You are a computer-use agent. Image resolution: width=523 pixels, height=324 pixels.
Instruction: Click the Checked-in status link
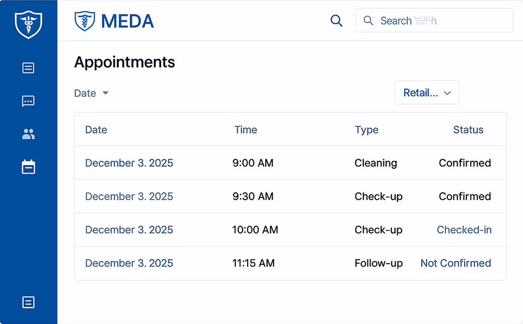click(x=464, y=230)
